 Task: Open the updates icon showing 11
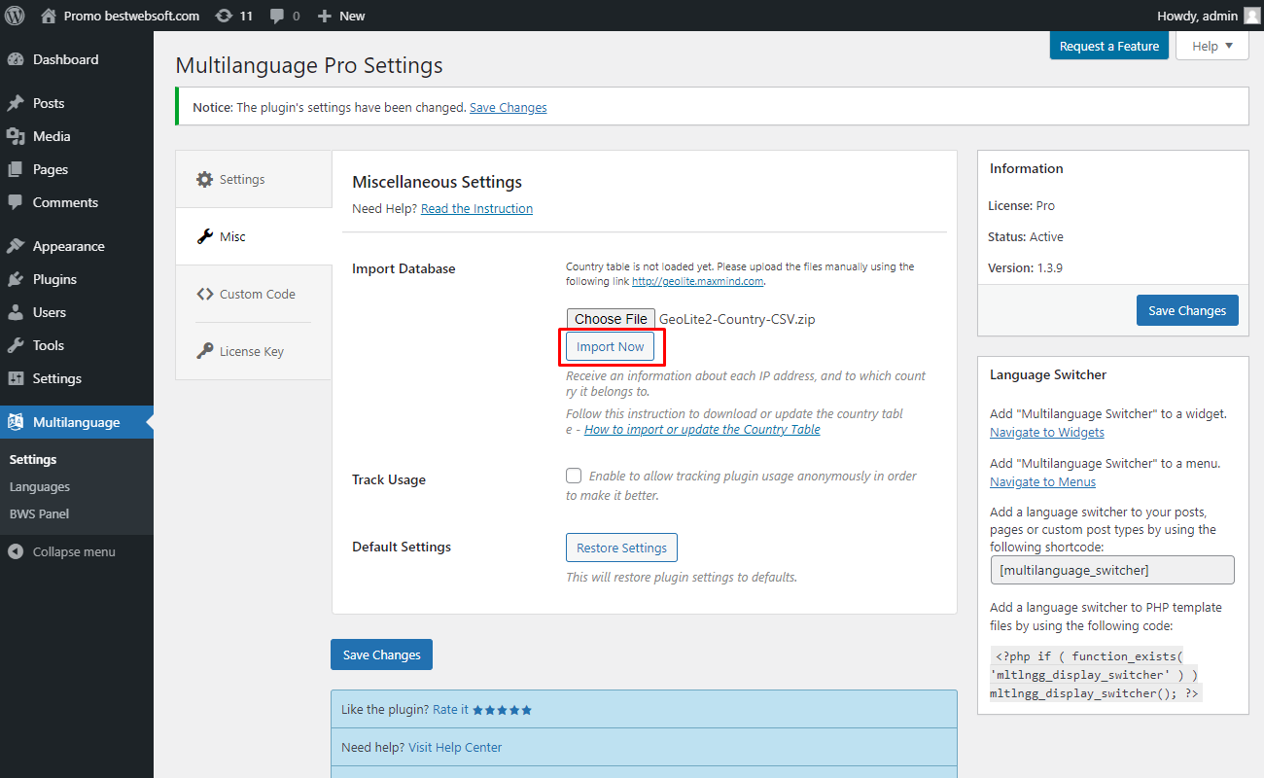pos(224,16)
